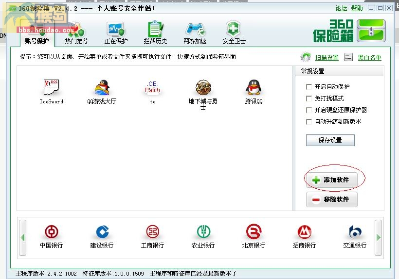Open the 帮助 link

coord(357,8)
